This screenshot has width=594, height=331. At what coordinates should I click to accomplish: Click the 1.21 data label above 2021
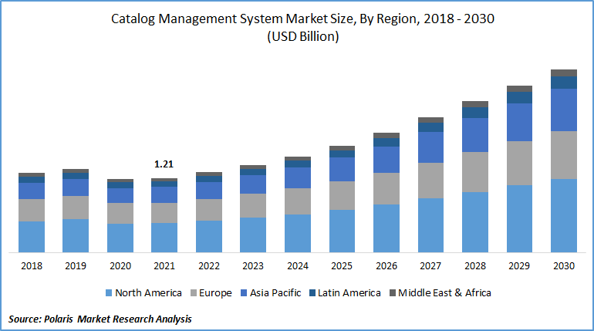[x=164, y=164]
